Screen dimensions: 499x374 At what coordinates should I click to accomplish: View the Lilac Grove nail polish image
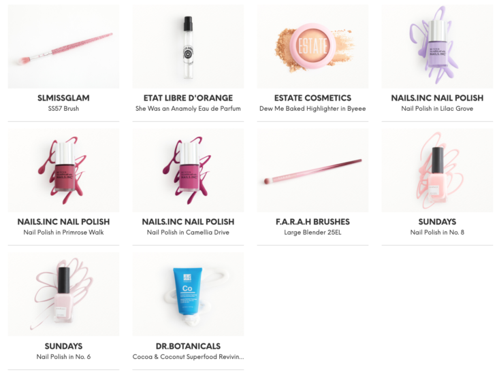pyautogui.click(x=437, y=46)
